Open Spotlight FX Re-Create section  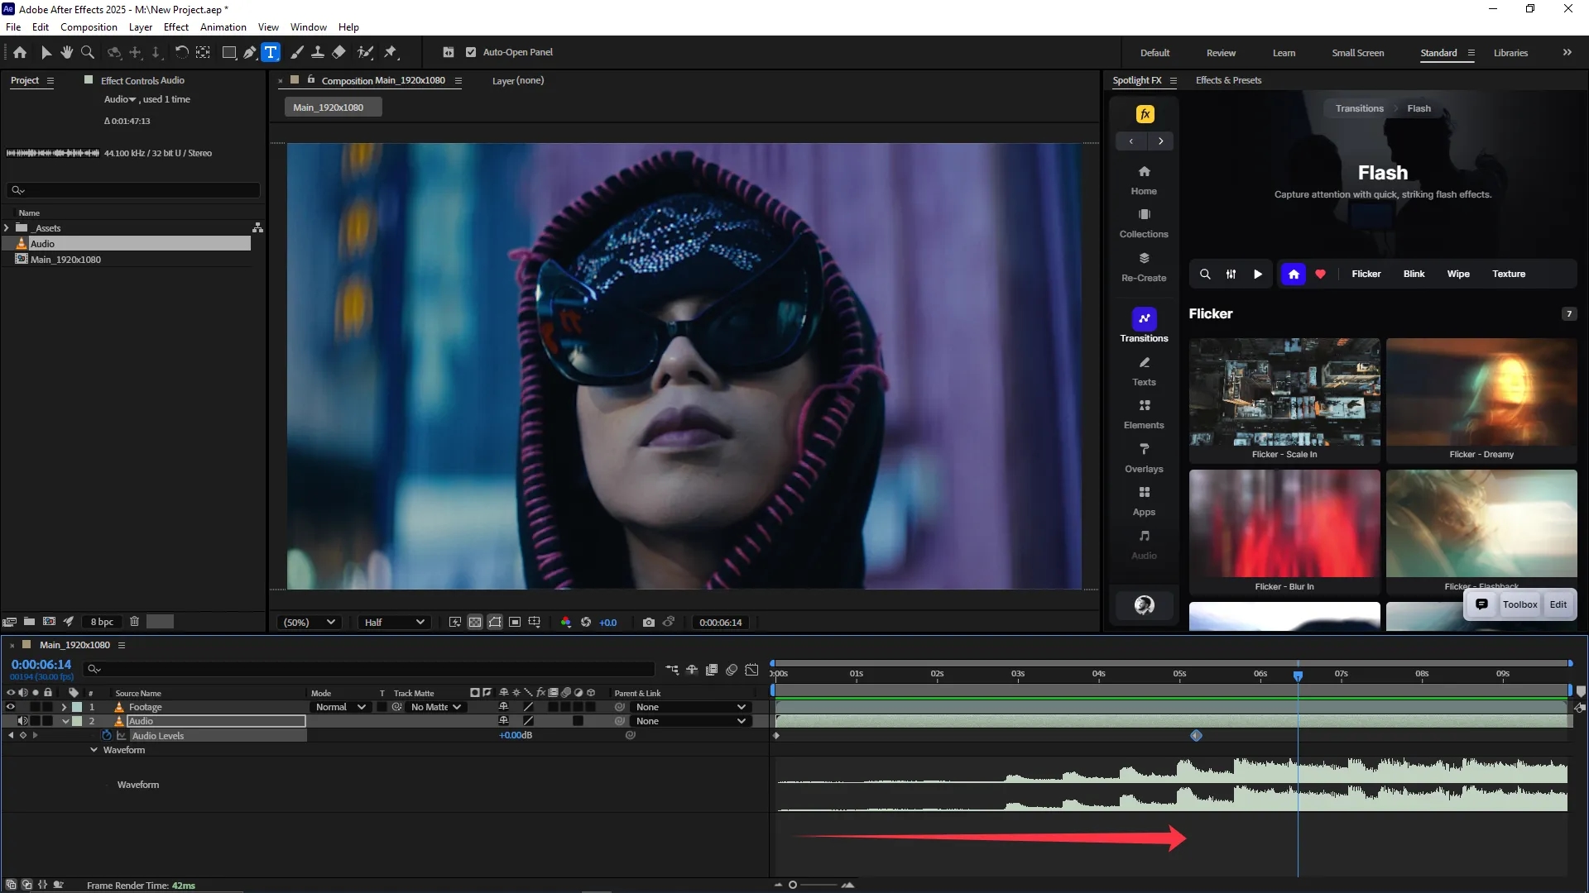[x=1144, y=267]
